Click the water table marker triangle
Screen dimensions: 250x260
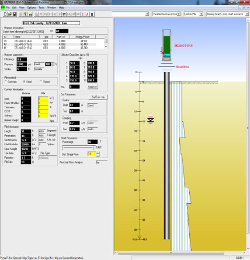[x=151, y=120]
